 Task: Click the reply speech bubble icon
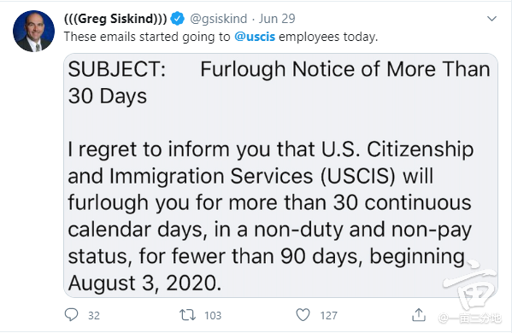pyautogui.click(x=71, y=315)
